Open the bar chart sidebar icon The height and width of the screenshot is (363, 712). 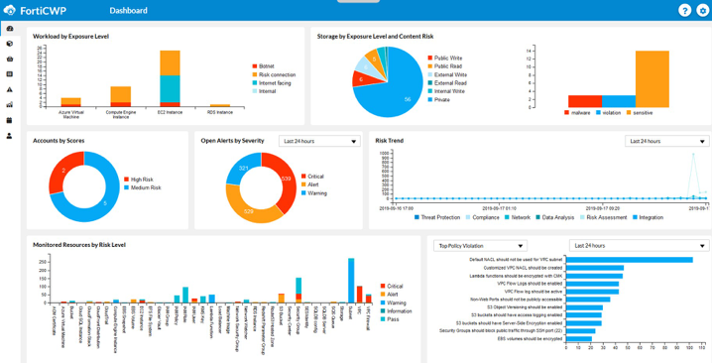[10, 104]
